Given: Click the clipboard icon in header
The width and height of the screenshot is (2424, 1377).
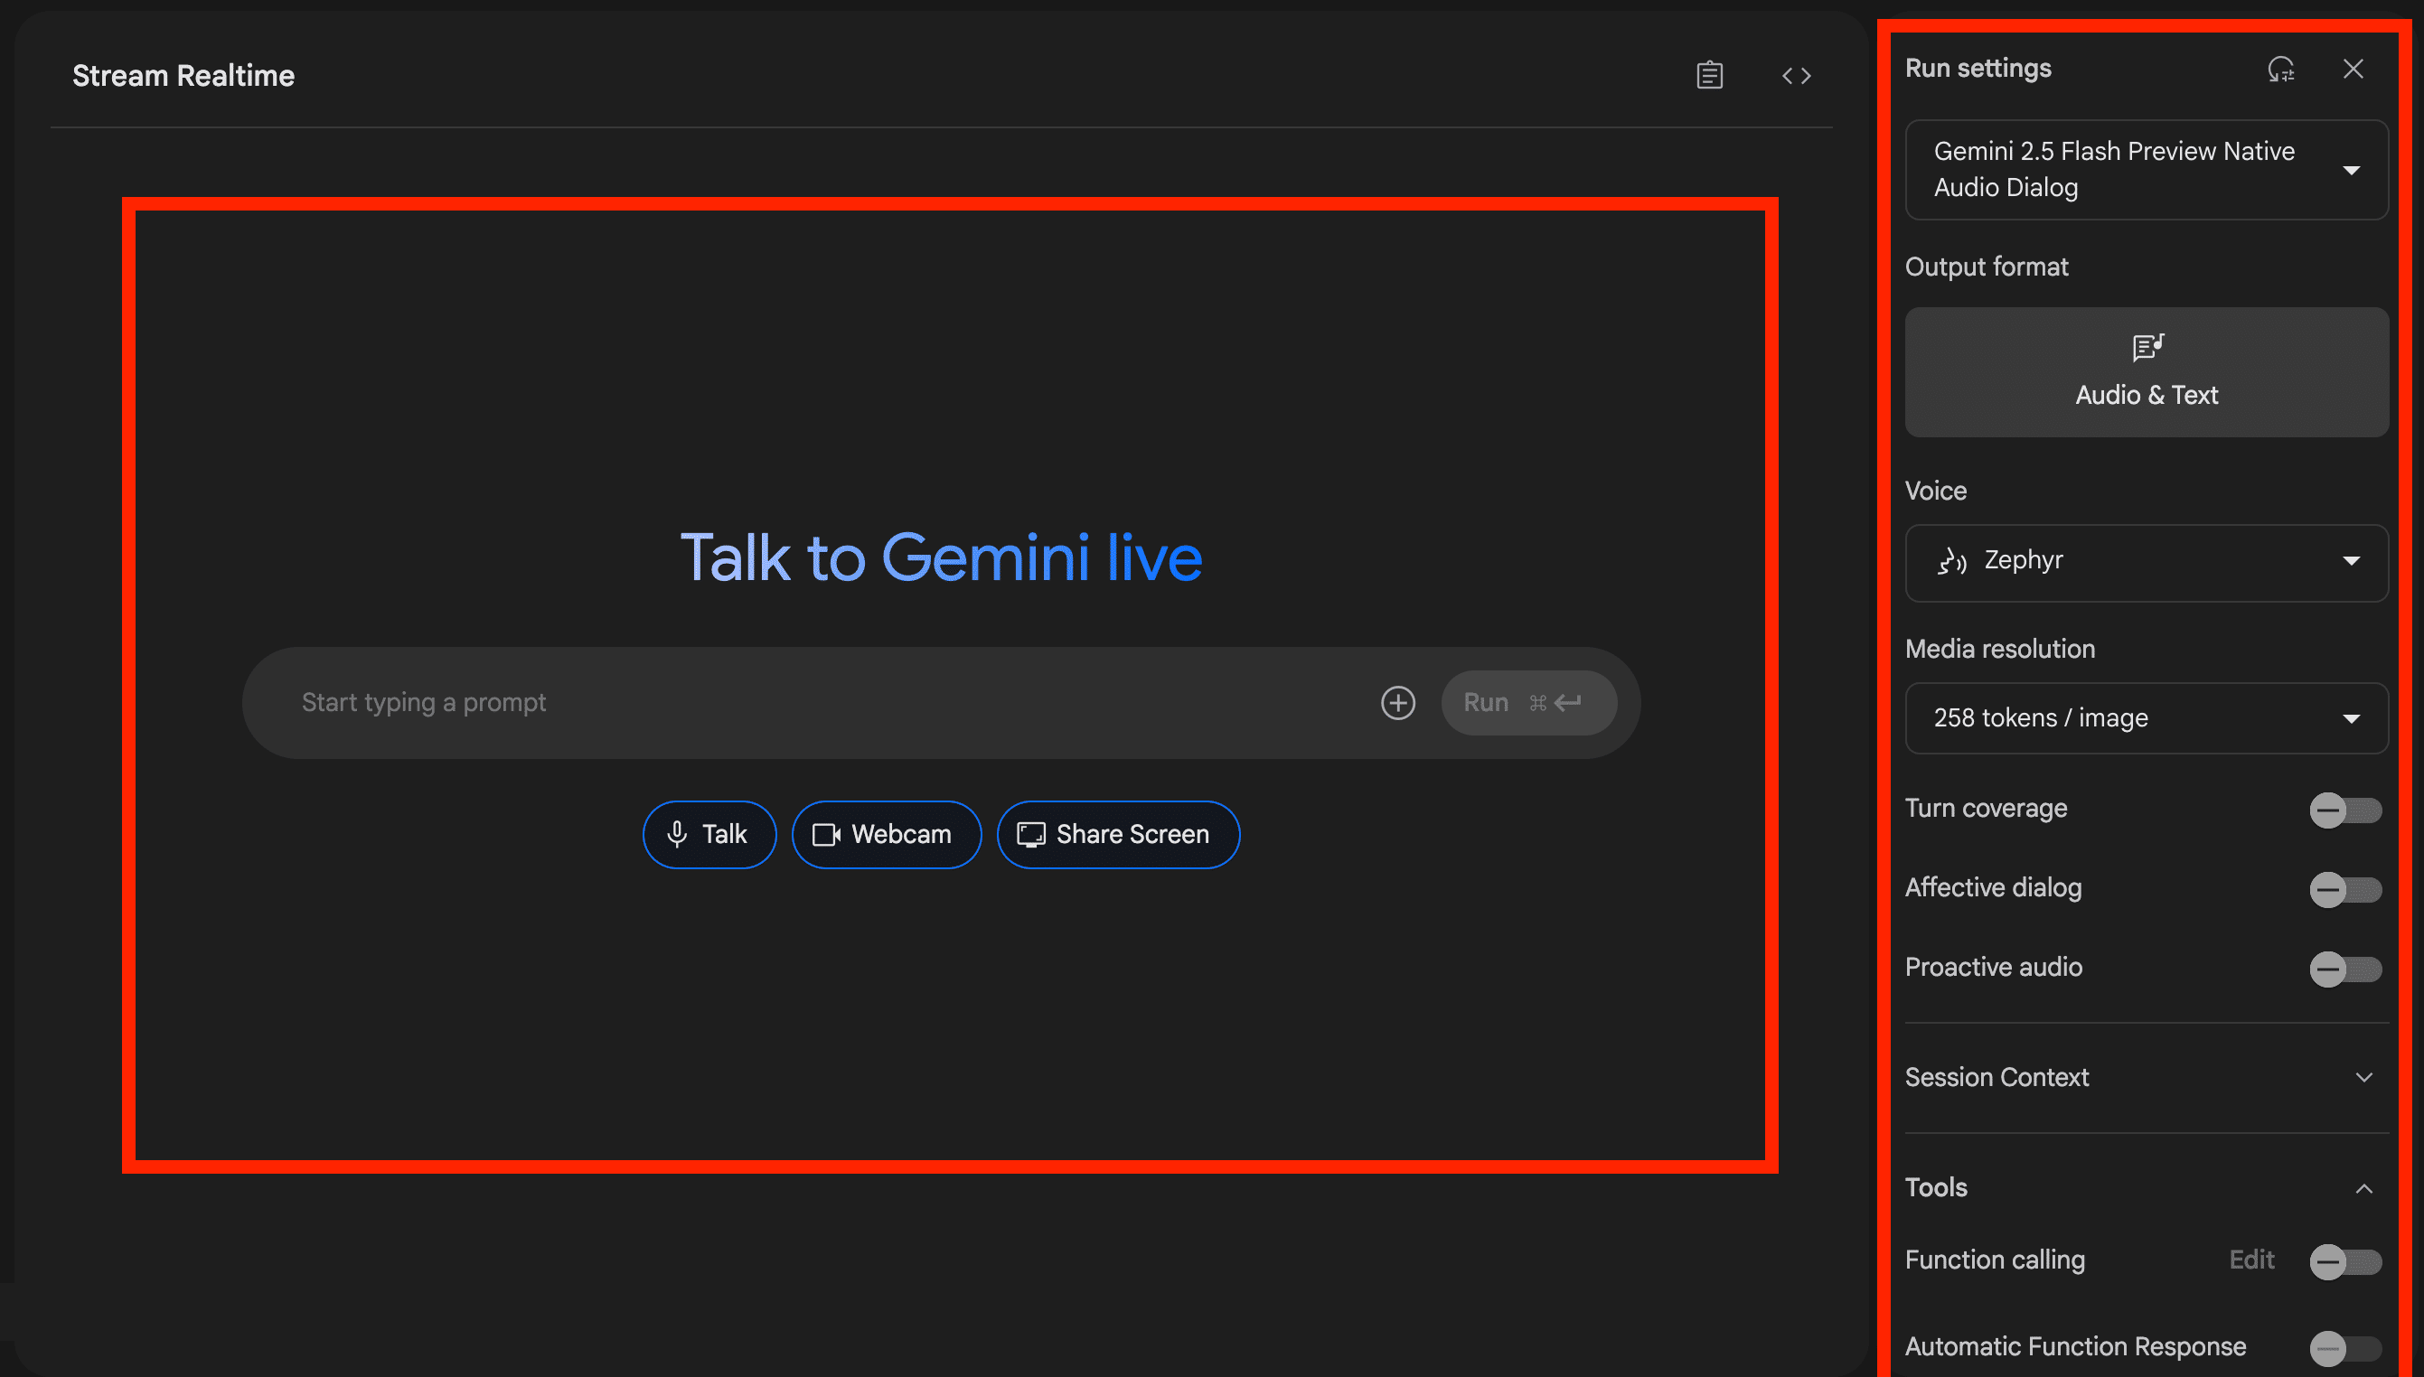Looking at the screenshot, I should [1709, 75].
